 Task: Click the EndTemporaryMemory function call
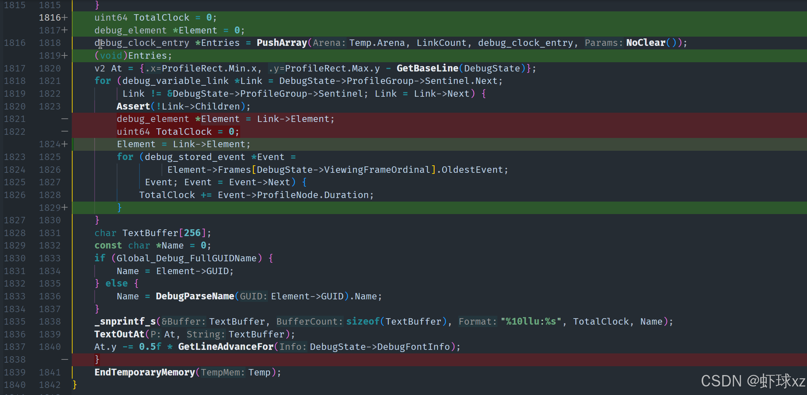144,372
